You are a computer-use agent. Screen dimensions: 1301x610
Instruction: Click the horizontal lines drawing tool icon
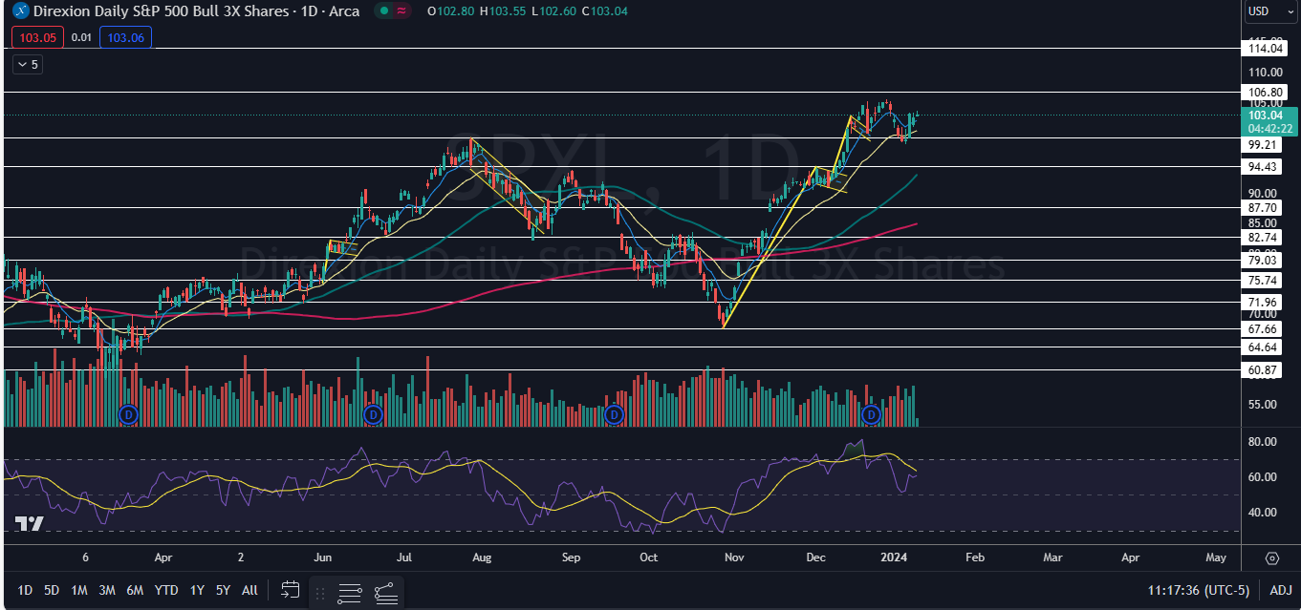click(350, 592)
